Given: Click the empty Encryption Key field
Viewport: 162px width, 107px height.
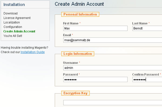Looking at the screenshot, I should (x=113, y=103).
